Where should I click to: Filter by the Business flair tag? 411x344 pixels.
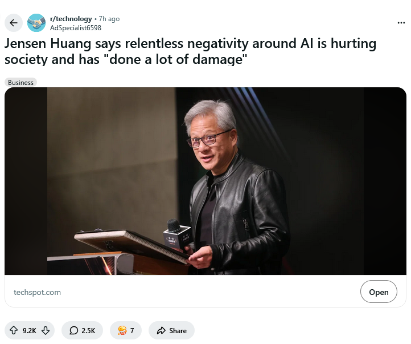(x=20, y=83)
